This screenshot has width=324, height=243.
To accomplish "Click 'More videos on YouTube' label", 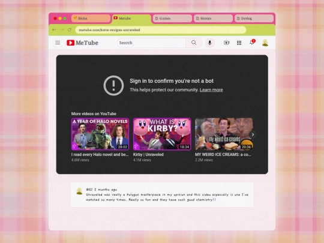I will (94, 113).
